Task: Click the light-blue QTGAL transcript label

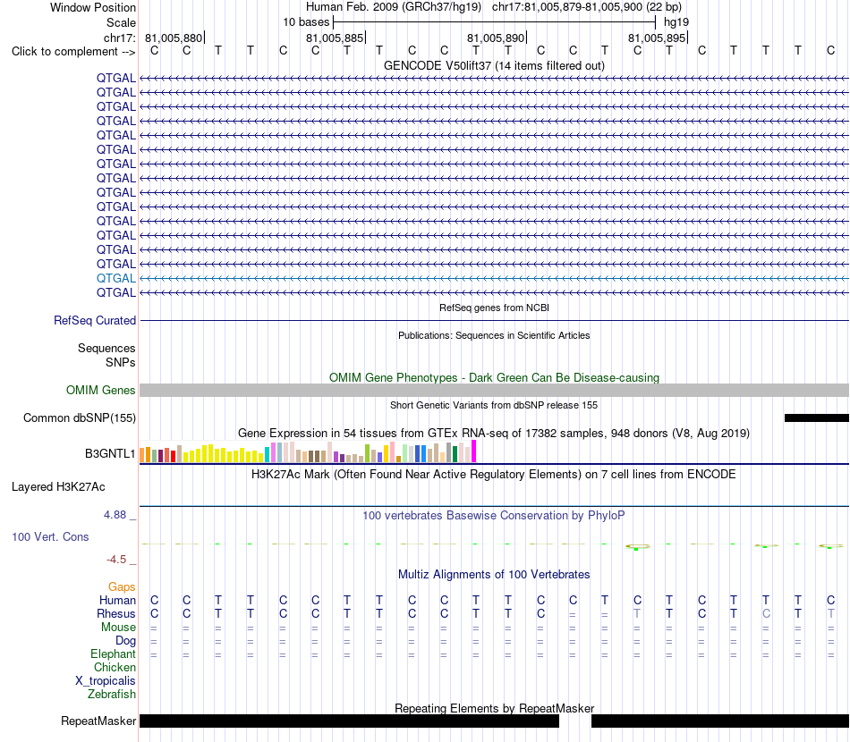Action: [116, 278]
